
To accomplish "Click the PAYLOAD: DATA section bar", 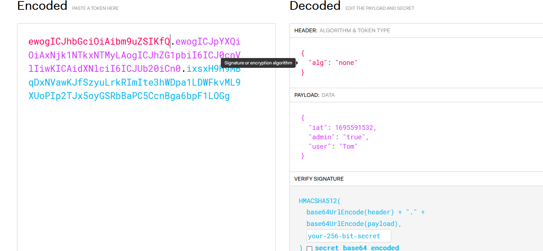I will click(416, 95).
